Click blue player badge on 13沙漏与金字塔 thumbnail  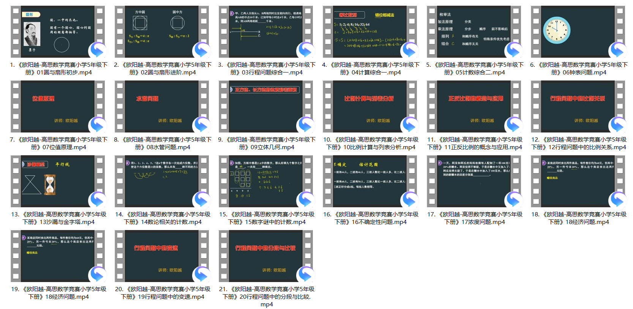coord(98,200)
